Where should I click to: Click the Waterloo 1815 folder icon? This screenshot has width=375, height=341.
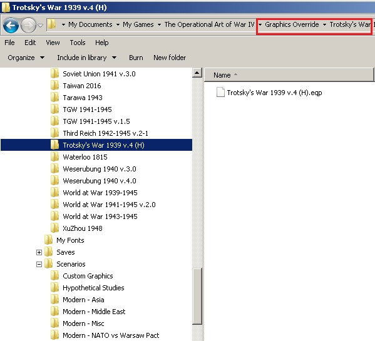click(x=54, y=157)
